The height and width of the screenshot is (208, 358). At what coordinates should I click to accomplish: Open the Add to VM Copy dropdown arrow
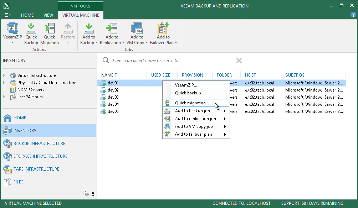pos(146,43)
